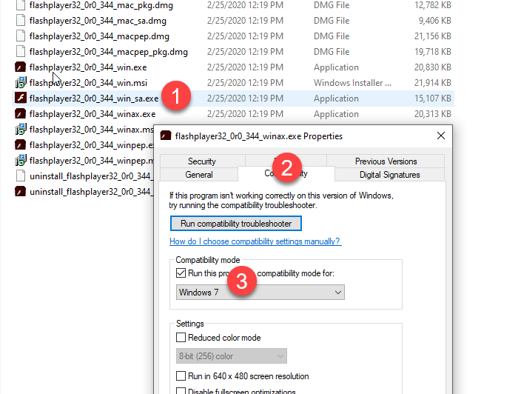The width and height of the screenshot is (518, 394).
Task: Select file flashplayer32_0r0_344_mac_sa.dmg
Action: coord(98,21)
